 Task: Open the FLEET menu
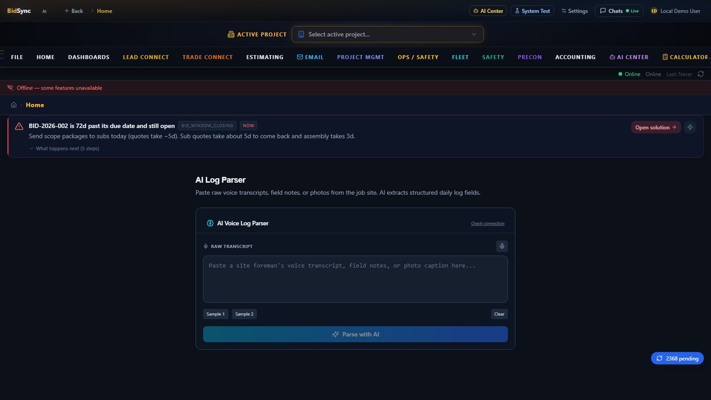(460, 57)
